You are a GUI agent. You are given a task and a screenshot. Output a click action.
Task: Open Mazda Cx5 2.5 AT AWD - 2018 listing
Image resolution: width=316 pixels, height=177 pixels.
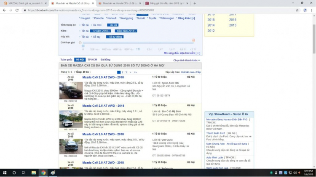pyautogui.click(x=103, y=106)
